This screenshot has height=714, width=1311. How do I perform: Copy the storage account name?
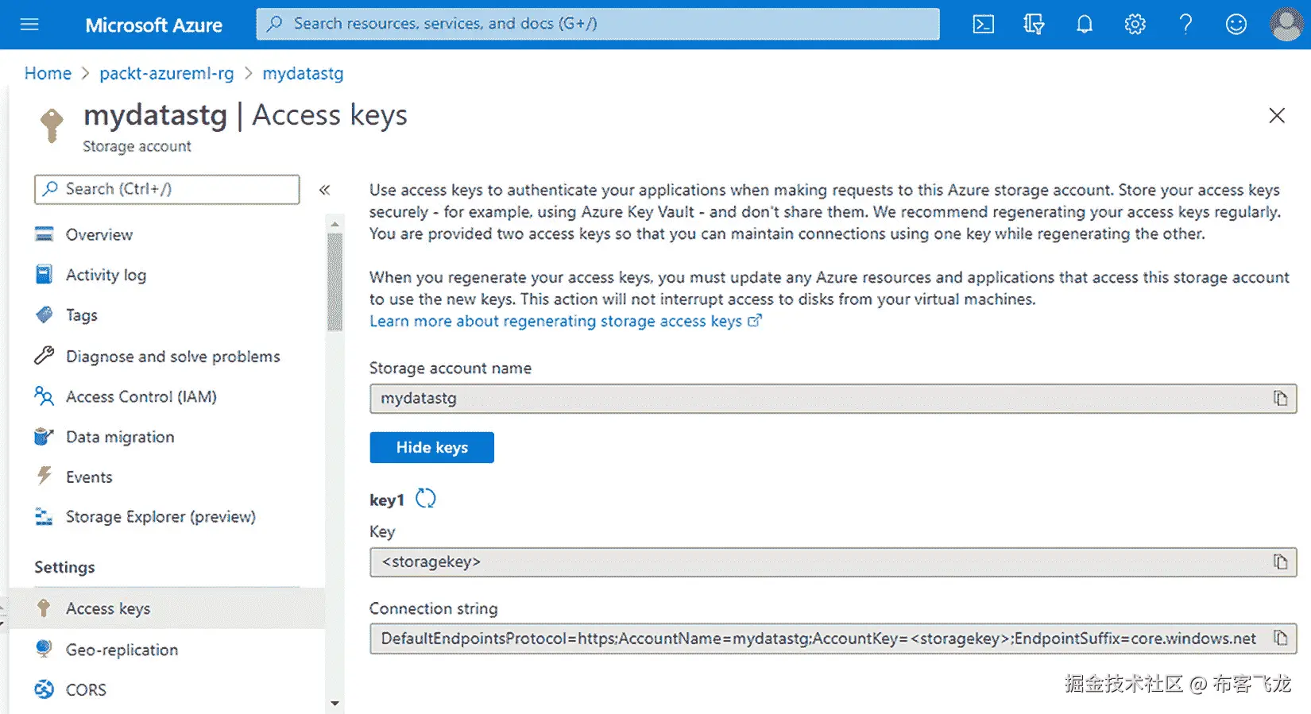pyautogui.click(x=1280, y=399)
